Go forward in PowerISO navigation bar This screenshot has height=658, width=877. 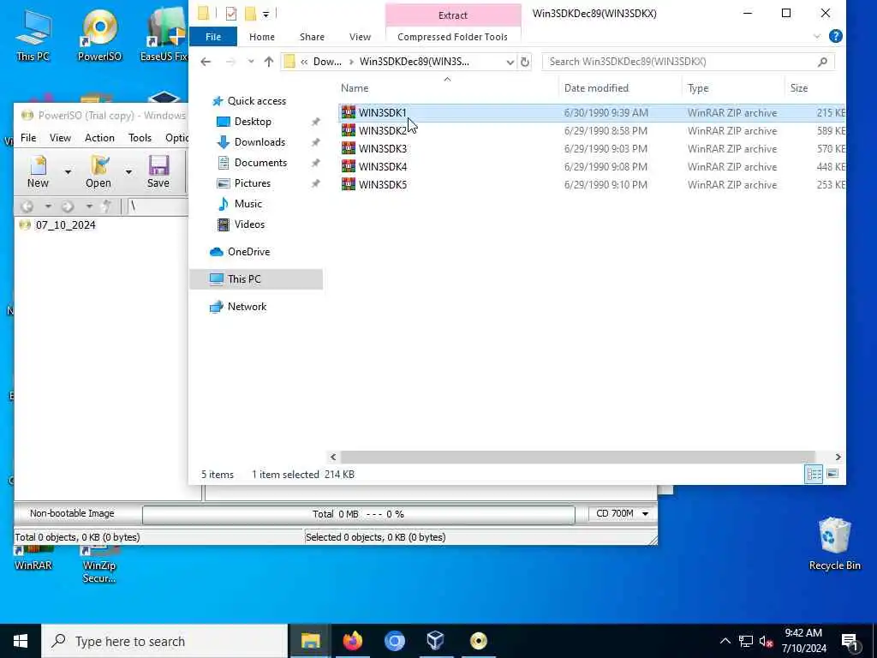pyautogui.click(x=68, y=206)
